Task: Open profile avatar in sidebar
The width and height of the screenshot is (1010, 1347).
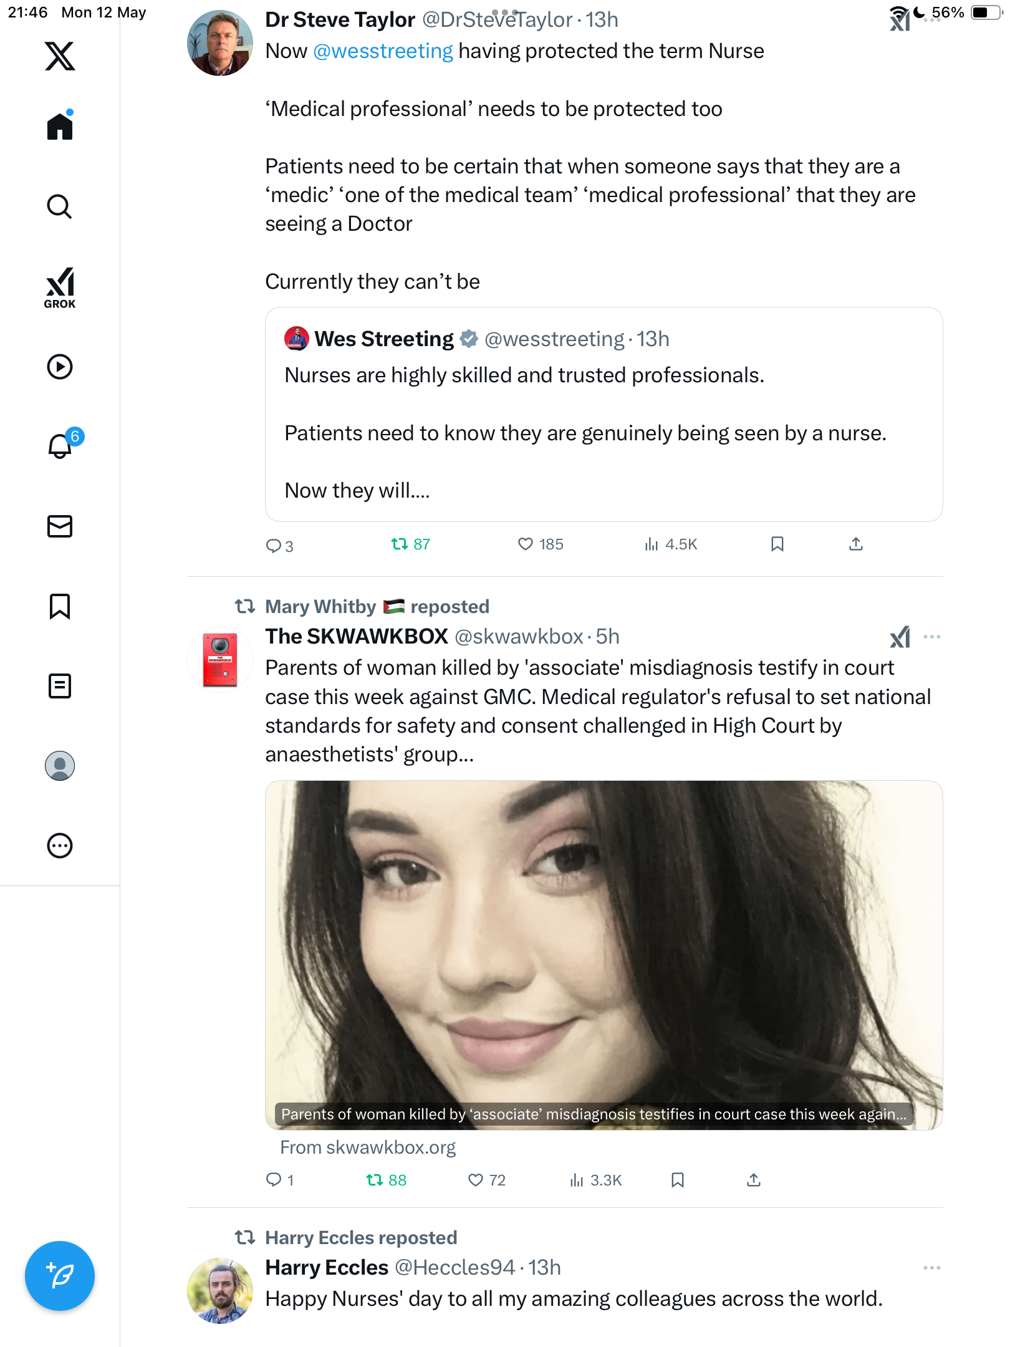Action: (60, 766)
